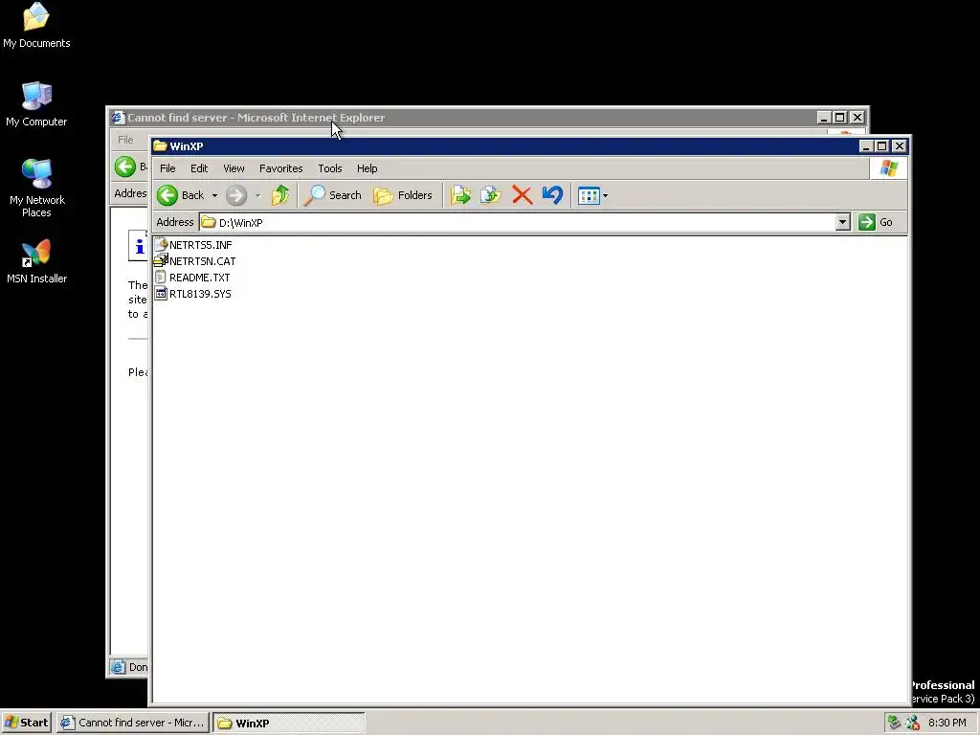Image resolution: width=980 pixels, height=735 pixels.
Task: Minimize the WinXP window
Action: click(x=865, y=146)
